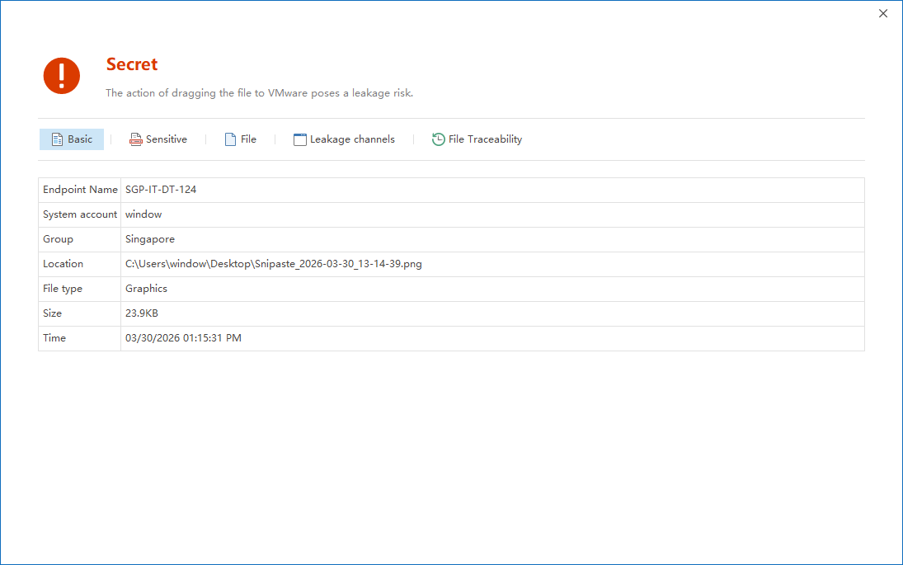903x565 pixels.
Task: Click the Secret heading text
Action: tap(132, 64)
